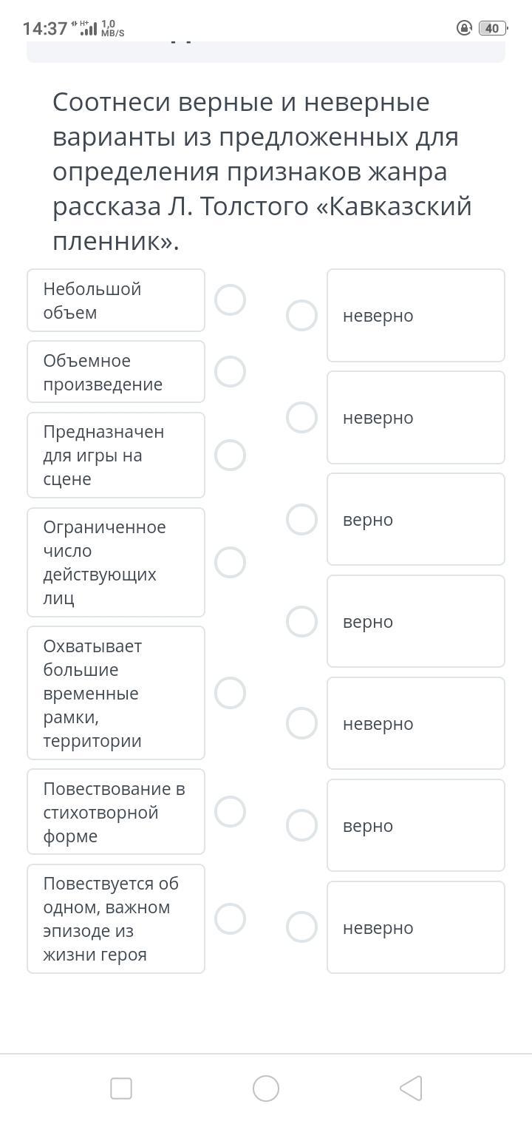
Task: Tap the Android home circle icon
Action: click(266, 1089)
